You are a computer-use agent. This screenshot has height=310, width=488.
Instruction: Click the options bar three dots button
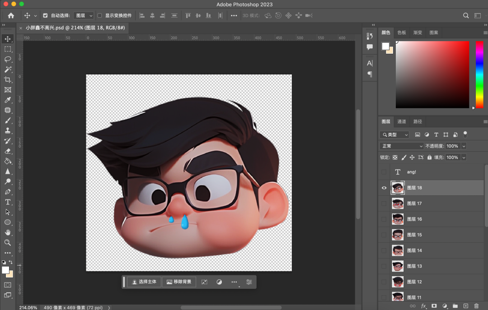[x=234, y=15]
